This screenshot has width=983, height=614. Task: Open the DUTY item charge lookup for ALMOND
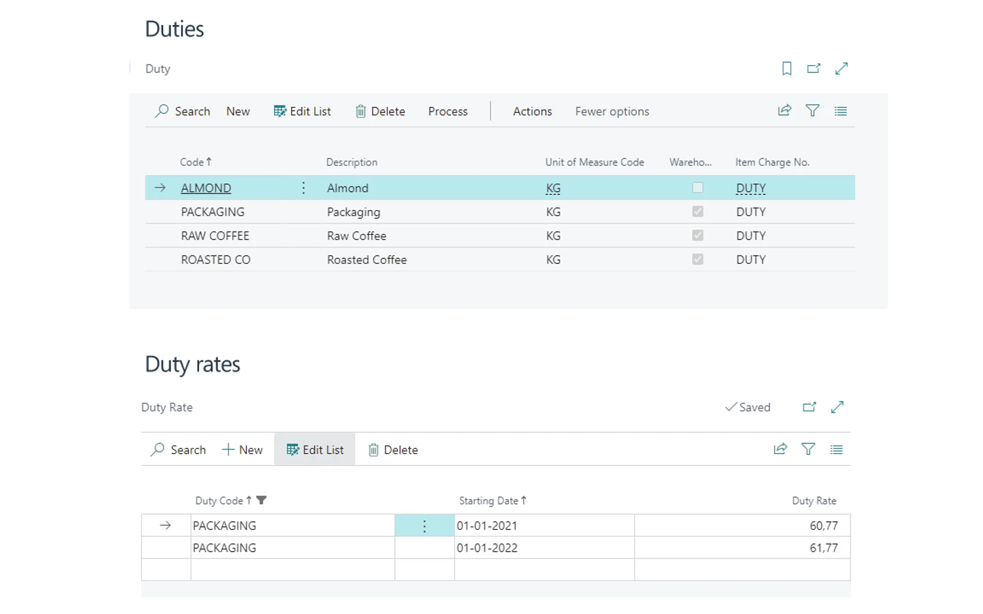point(751,188)
